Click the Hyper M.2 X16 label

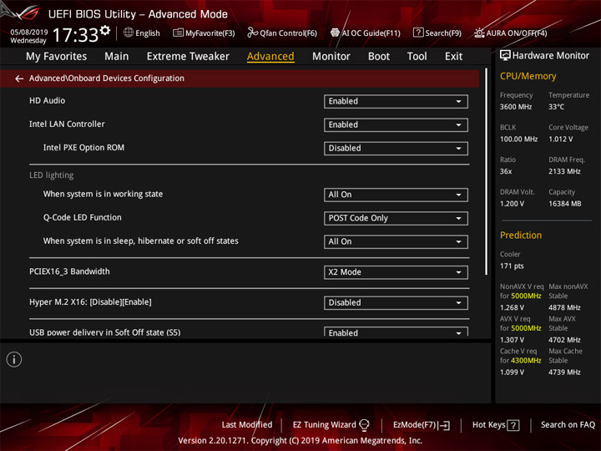[90, 302]
